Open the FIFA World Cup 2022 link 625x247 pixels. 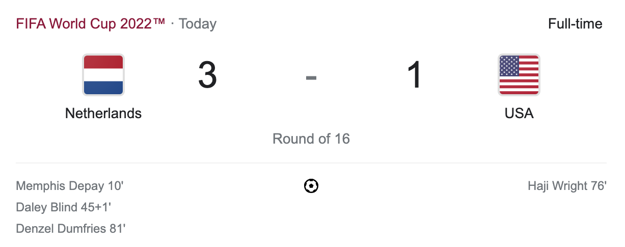click(91, 24)
